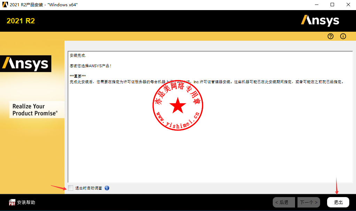Click the Ansys logo in the title bar
The image size is (356, 211).
tap(5, 5)
